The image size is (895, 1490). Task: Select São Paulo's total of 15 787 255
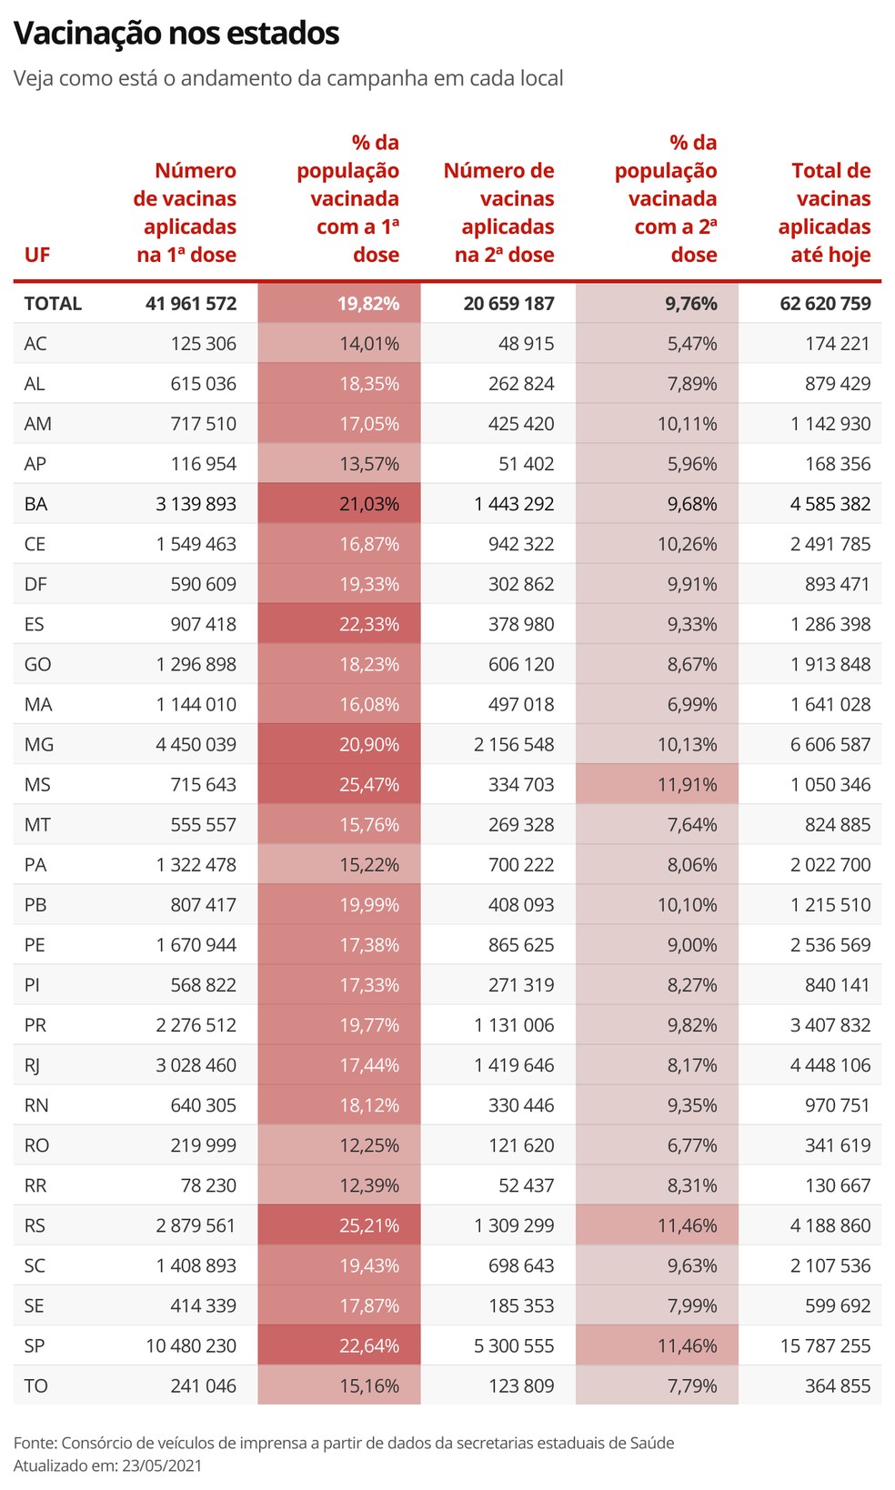(x=825, y=1345)
